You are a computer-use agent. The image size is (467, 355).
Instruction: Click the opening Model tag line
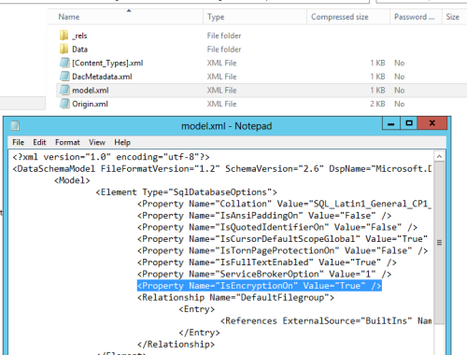pos(72,180)
